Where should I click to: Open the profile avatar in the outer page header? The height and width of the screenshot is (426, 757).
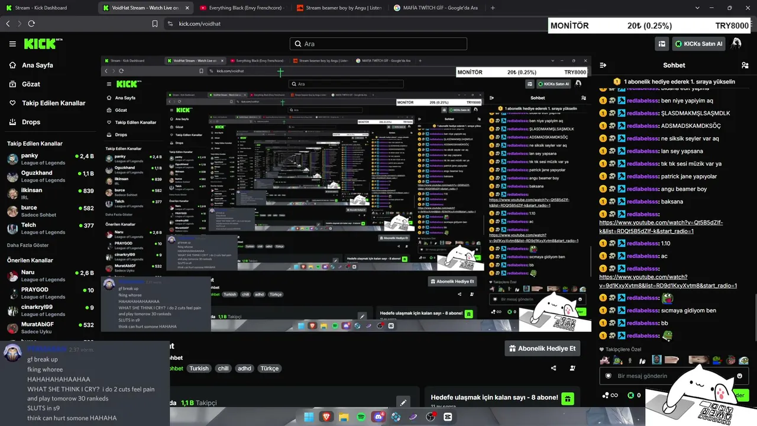point(736,43)
